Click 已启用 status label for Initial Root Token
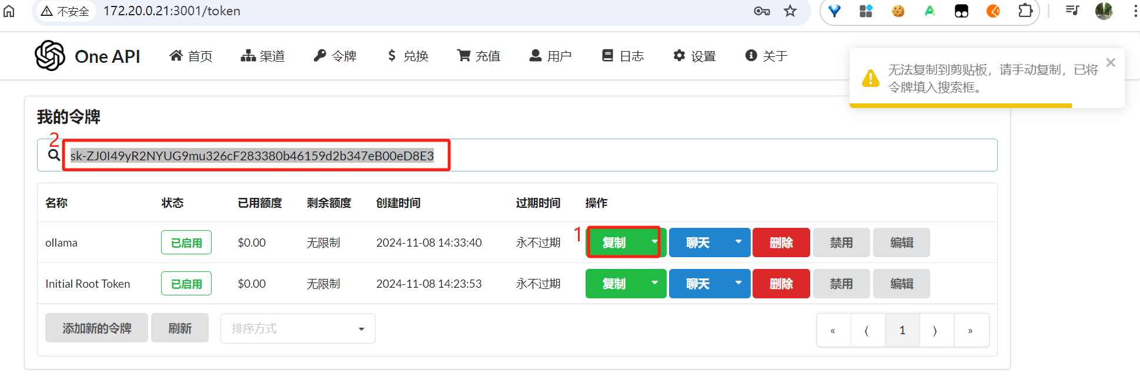 click(186, 284)
